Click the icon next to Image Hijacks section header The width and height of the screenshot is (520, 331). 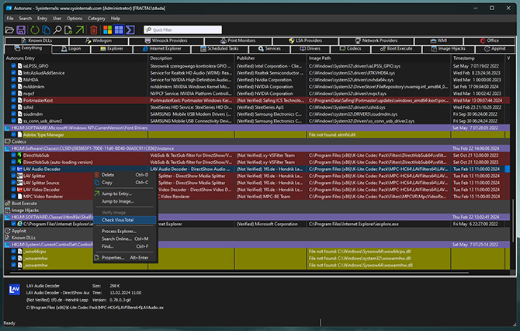pyautogui.click(x=7, y=210)
